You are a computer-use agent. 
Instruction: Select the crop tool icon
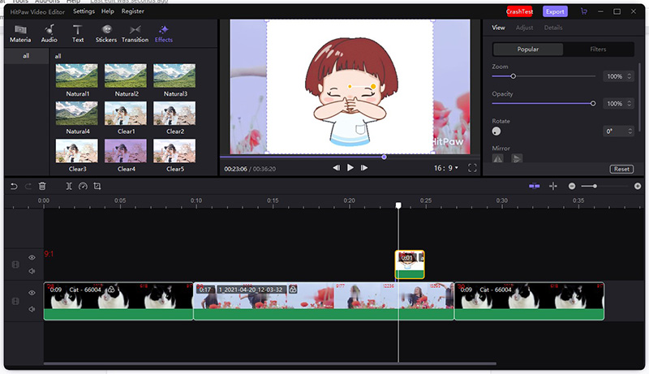tap(97, 186)
